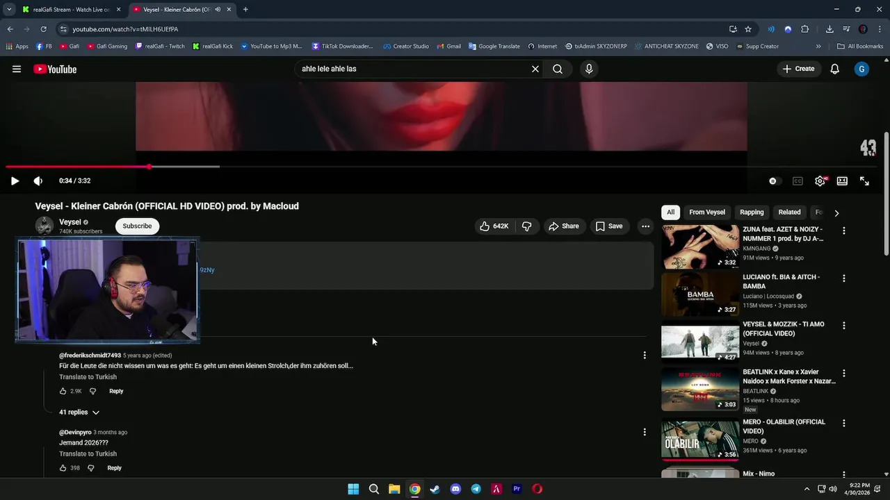Show more filter chips with the arrow
This screenshot has width=890, height=500.
(x=836, y=212)
